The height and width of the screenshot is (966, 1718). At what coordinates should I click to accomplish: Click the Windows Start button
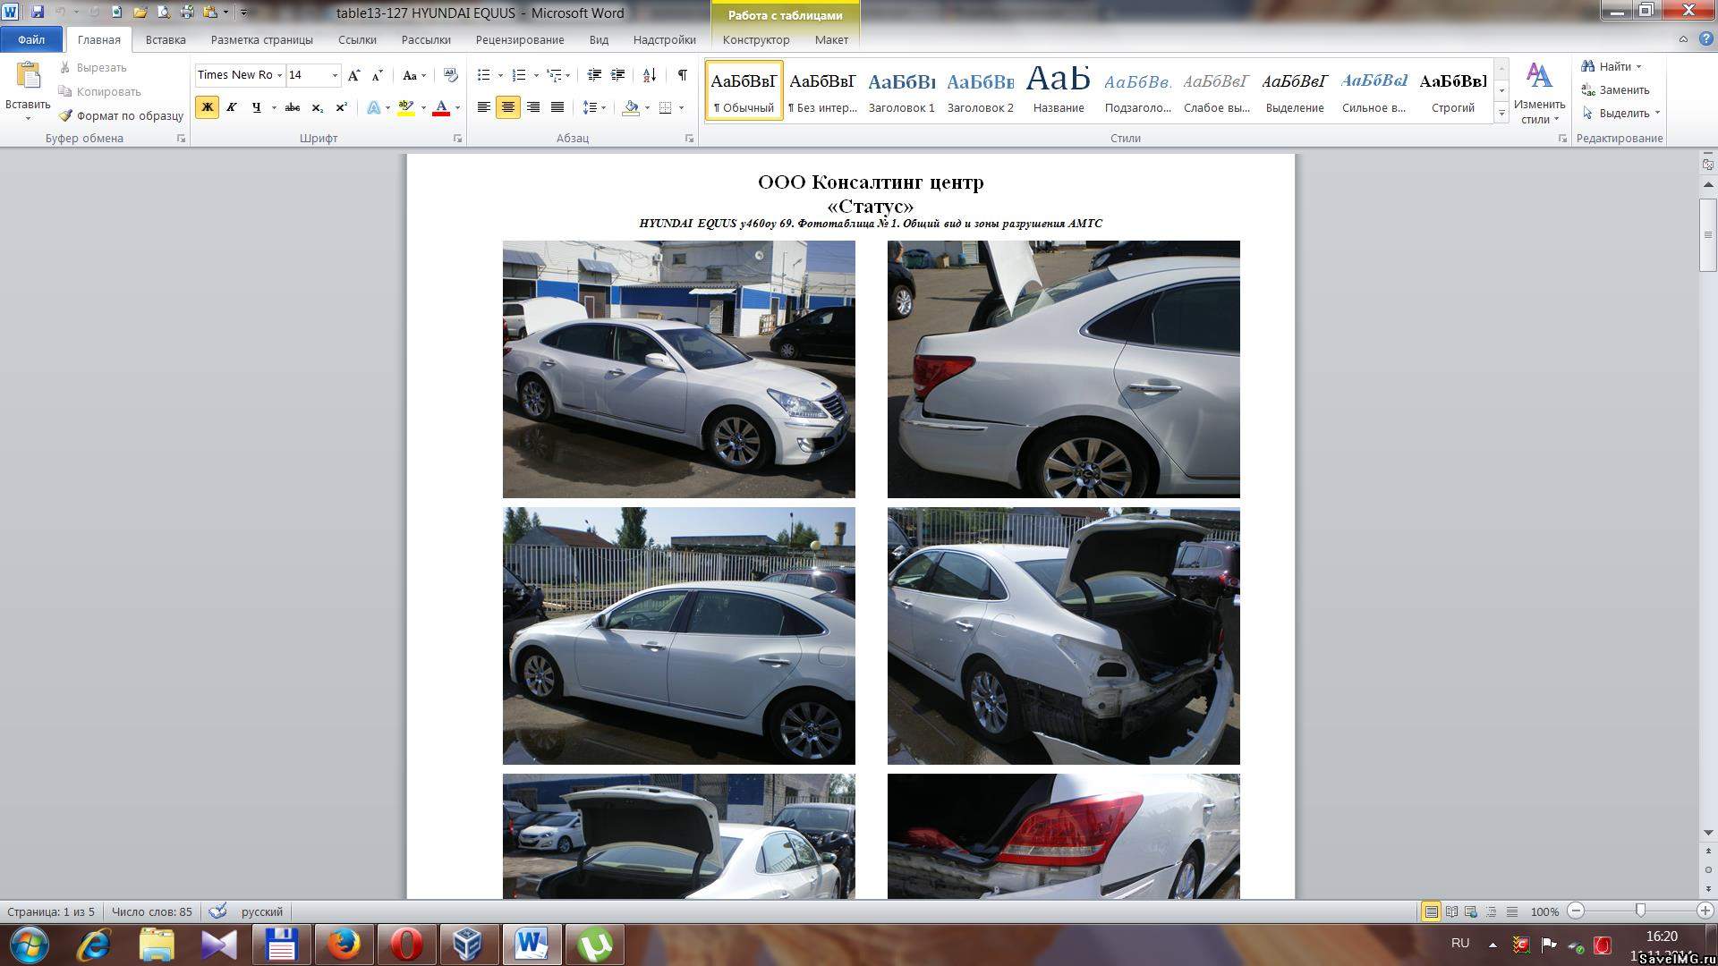coord(30,945)
